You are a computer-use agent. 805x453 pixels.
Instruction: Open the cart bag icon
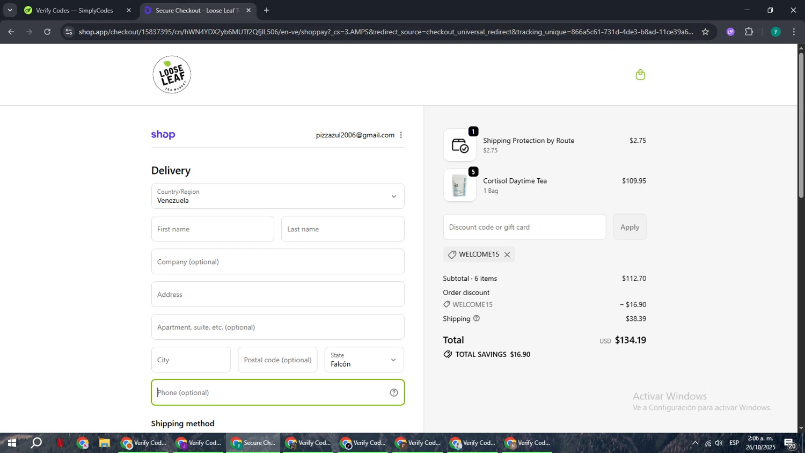(640, 75)
